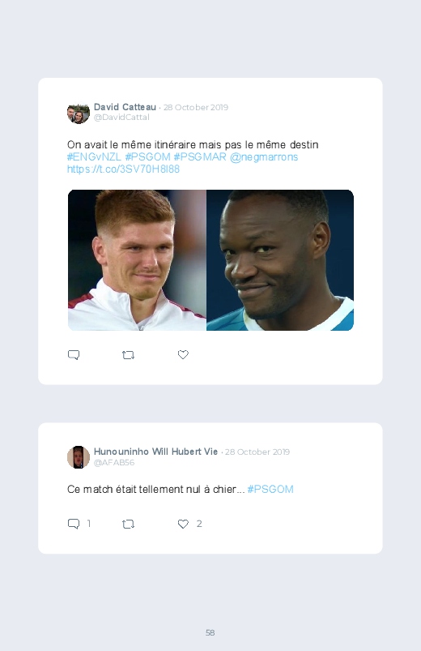Viewport: 421px width, 651px height.
Task: View the right photo of the smirking player
Action: pyautogui.click(x=280, y=260)
